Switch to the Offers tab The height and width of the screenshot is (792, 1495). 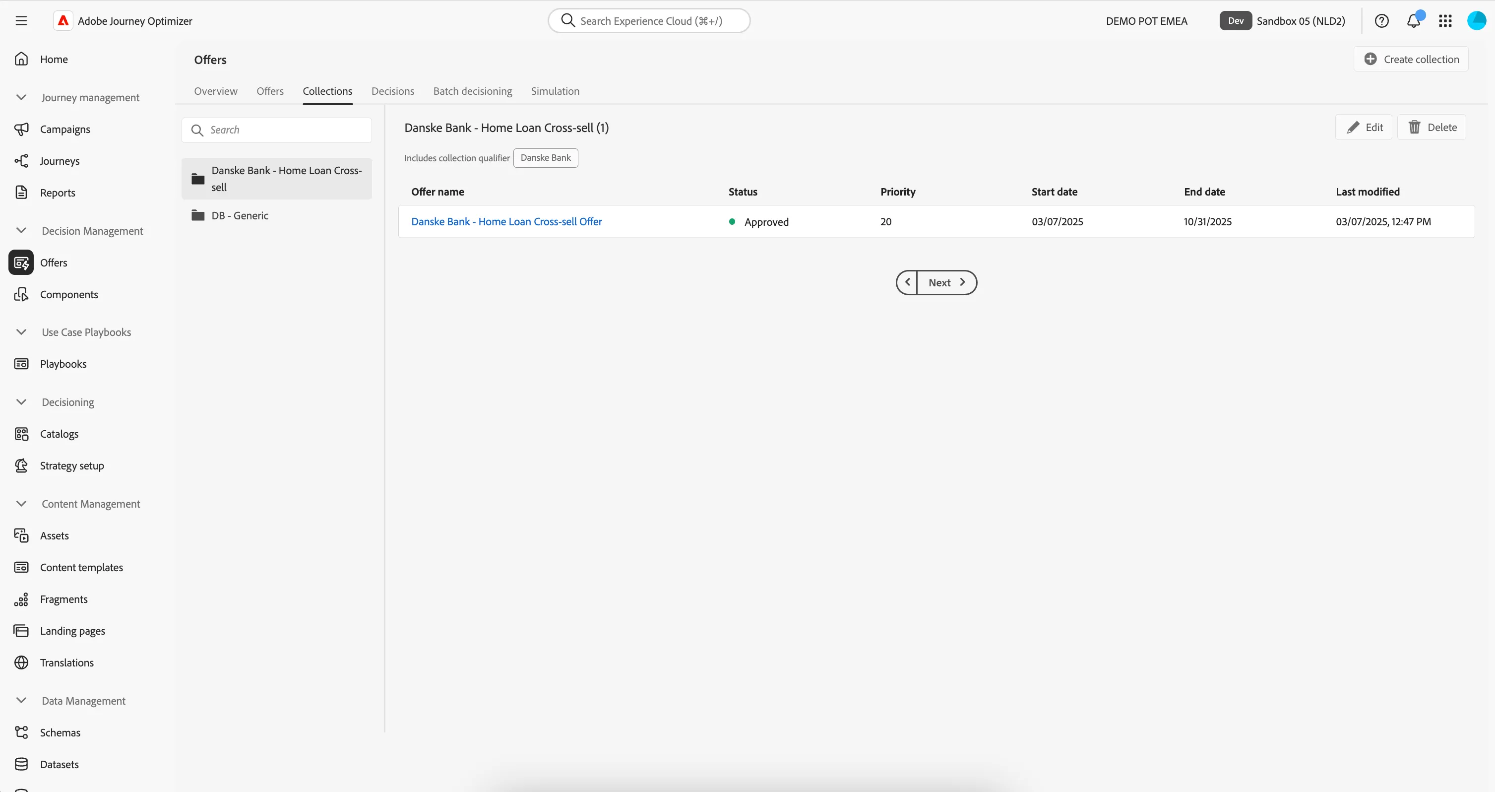(270, 91)
